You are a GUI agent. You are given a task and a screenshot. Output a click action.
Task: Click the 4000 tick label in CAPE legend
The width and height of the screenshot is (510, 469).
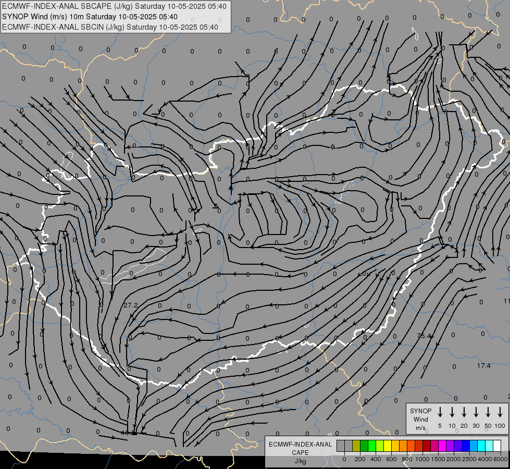[485, 459]
